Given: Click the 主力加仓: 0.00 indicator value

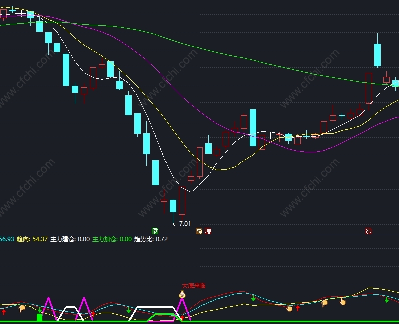Looking at the screenshot, I should pyautogui.click(x=112, y=239).
